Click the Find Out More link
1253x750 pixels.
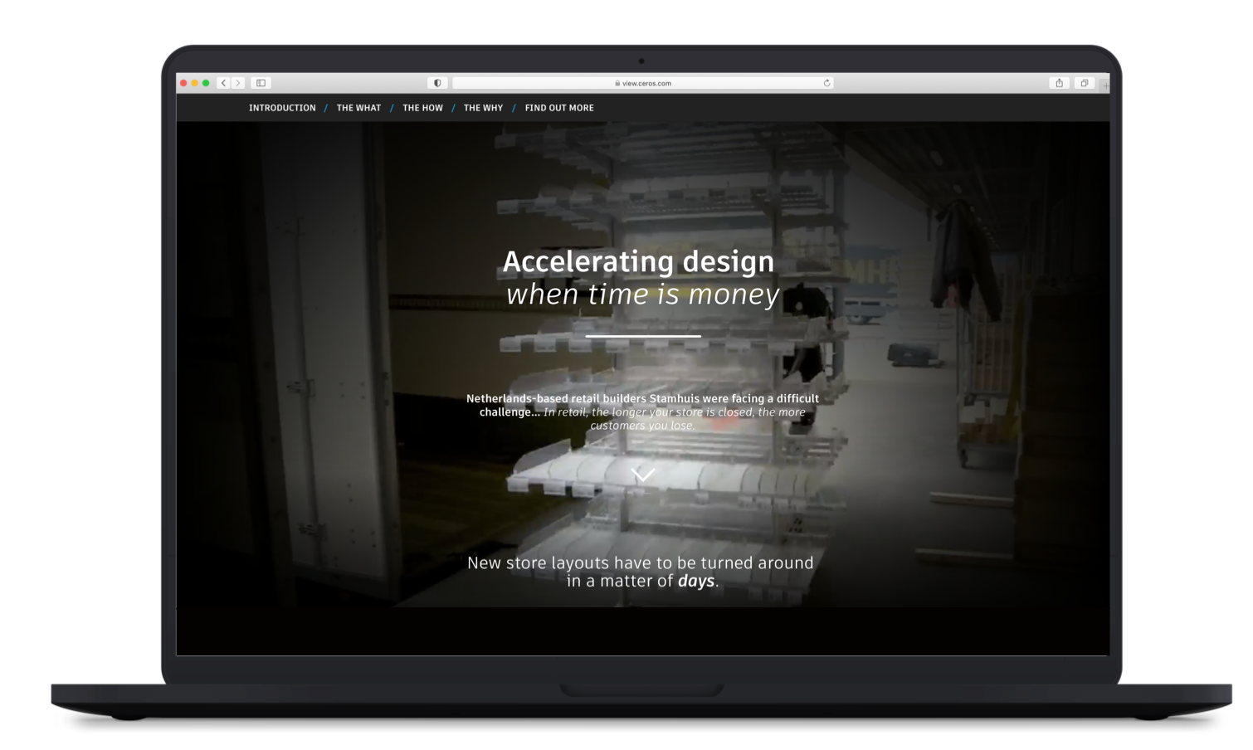pyautogui.click(x=559, y=108)
